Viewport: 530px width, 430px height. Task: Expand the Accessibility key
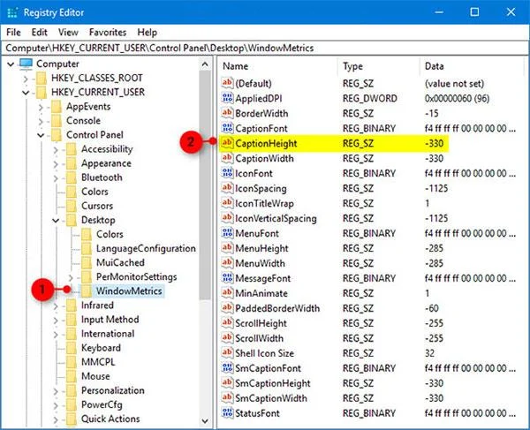click(56, 149)
